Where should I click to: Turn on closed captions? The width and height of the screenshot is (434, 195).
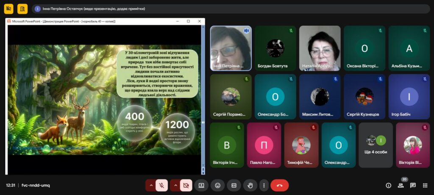click(233, 185)
